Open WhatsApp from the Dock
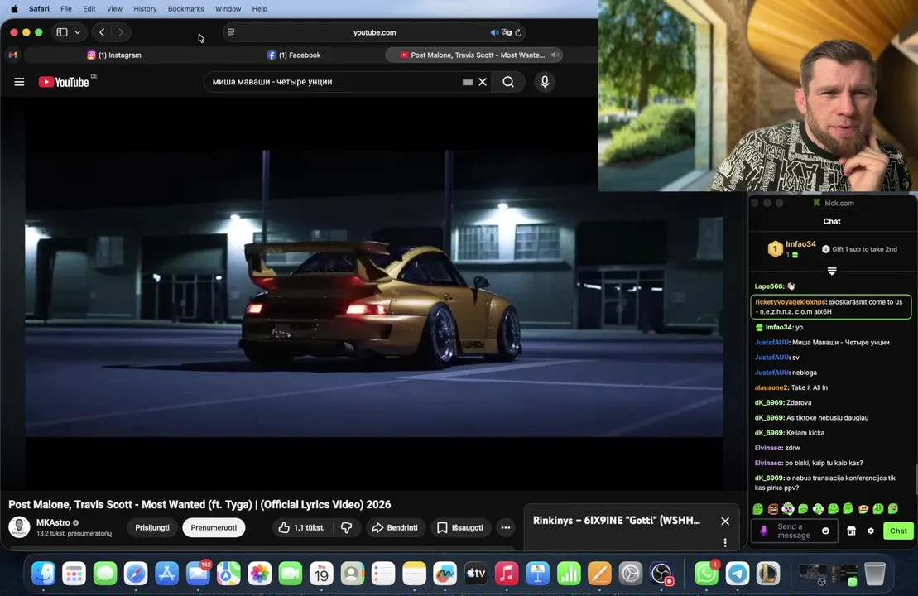918x596 pixels. 706,574
